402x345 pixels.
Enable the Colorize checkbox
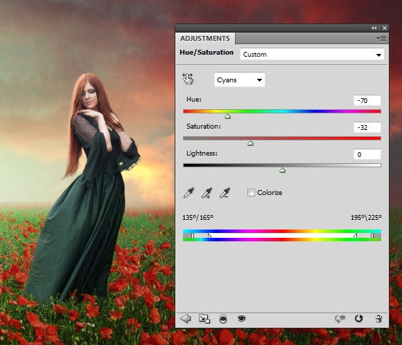(251, 192)
